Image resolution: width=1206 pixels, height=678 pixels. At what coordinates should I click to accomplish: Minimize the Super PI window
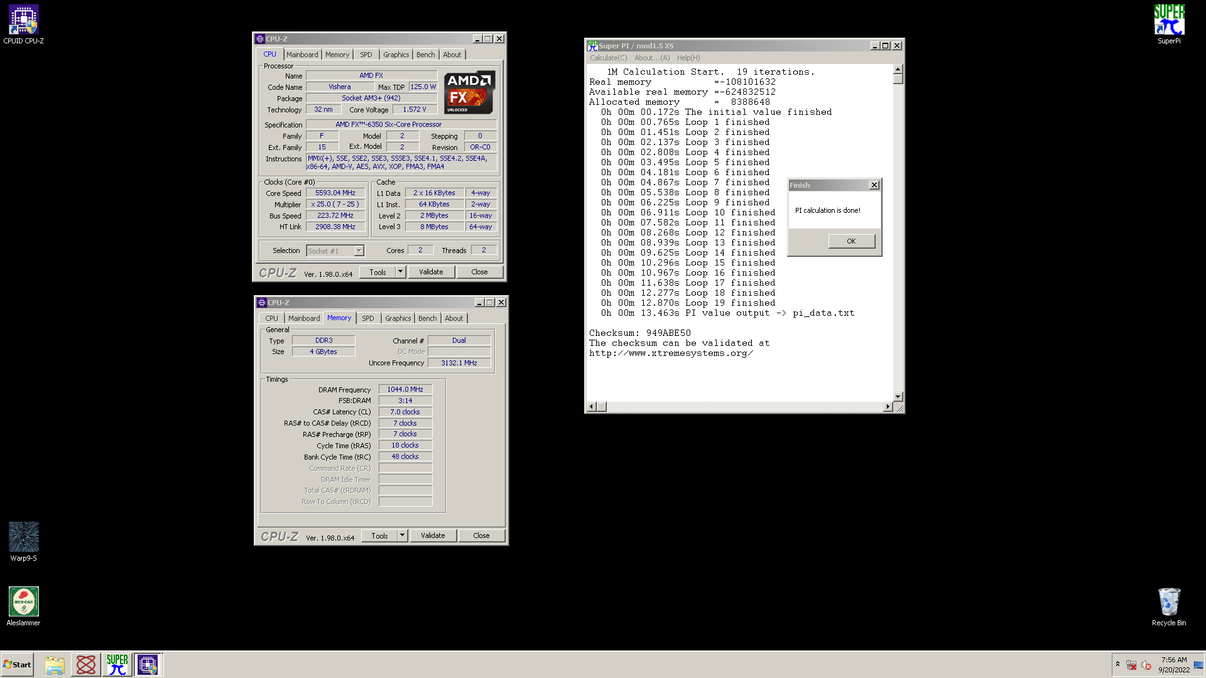coord(875,46)
